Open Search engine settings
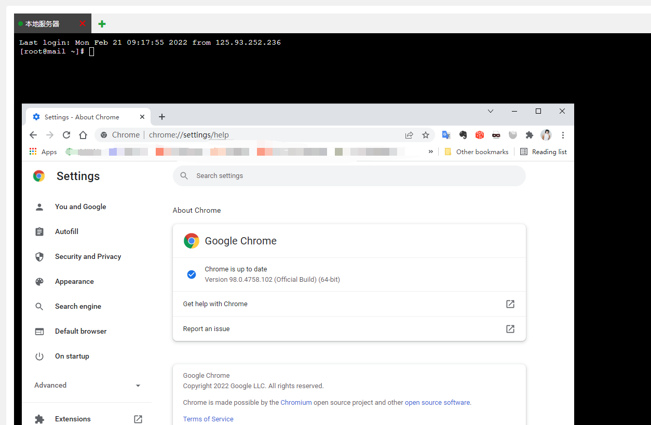 pos(78,306)
